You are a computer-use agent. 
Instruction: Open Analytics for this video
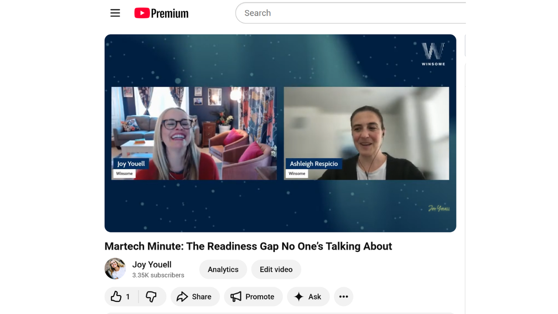pyautogui.click(x=223, y=269)
